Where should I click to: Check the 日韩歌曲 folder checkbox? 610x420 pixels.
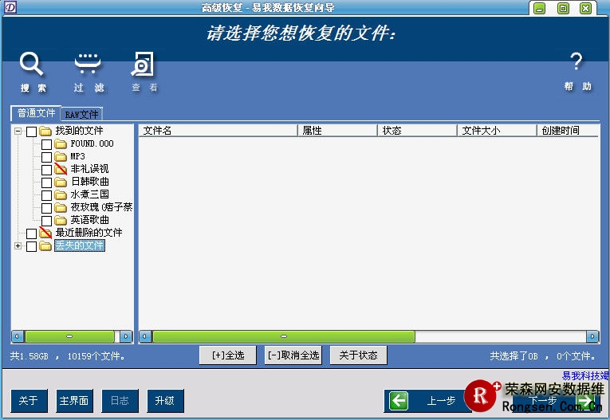[46, 182]
